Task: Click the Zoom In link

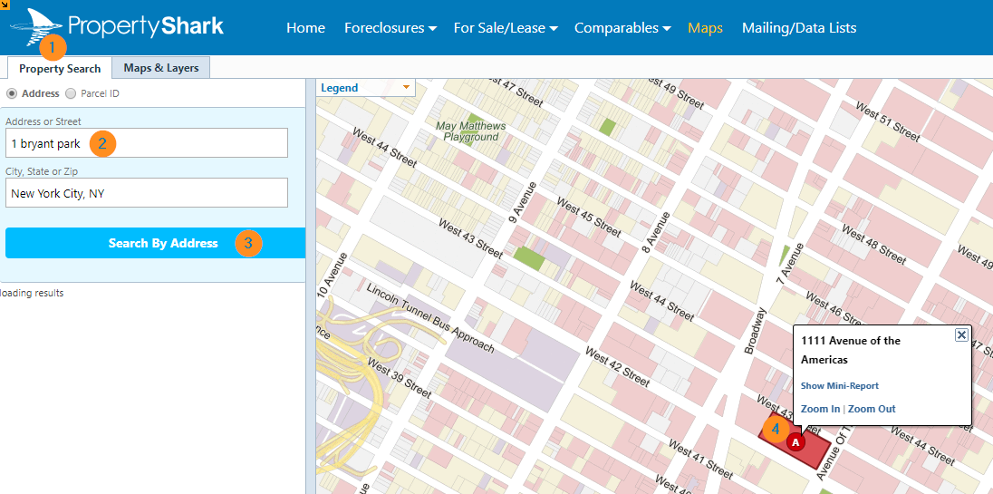Action: coord(820,409)
